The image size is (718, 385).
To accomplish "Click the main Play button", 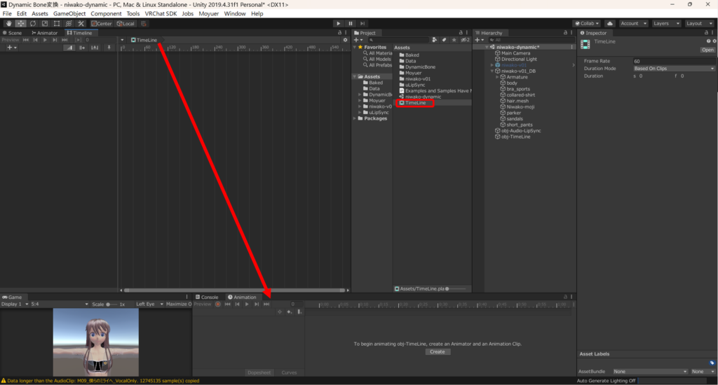I will point(339,23).
